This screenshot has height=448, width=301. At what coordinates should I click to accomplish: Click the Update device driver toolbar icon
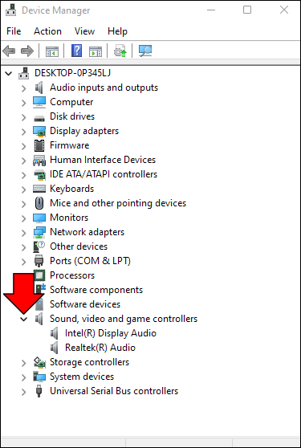click(120, 51)
